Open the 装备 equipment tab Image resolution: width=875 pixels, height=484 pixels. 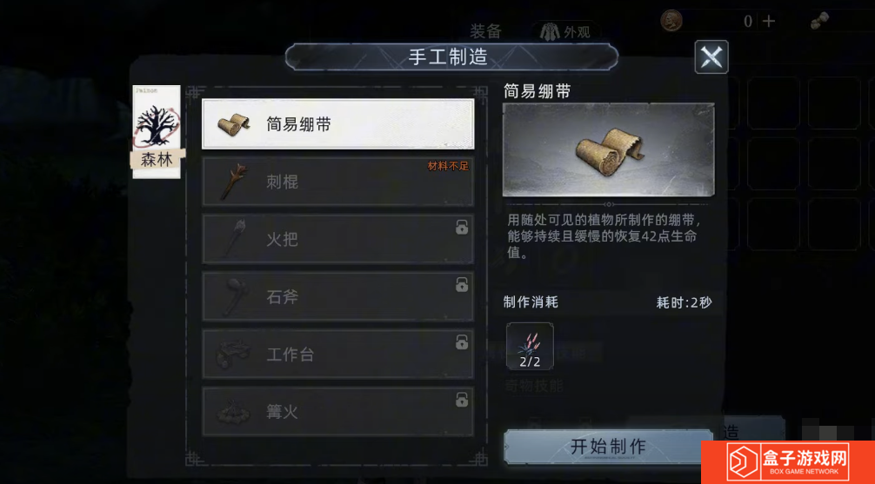click(x=485, y=32)
